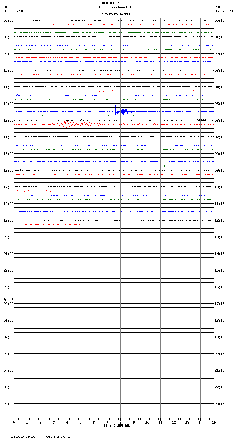Click the red long-period wave train near 13:15
The image size is (236, 440).
pos(79,124)
